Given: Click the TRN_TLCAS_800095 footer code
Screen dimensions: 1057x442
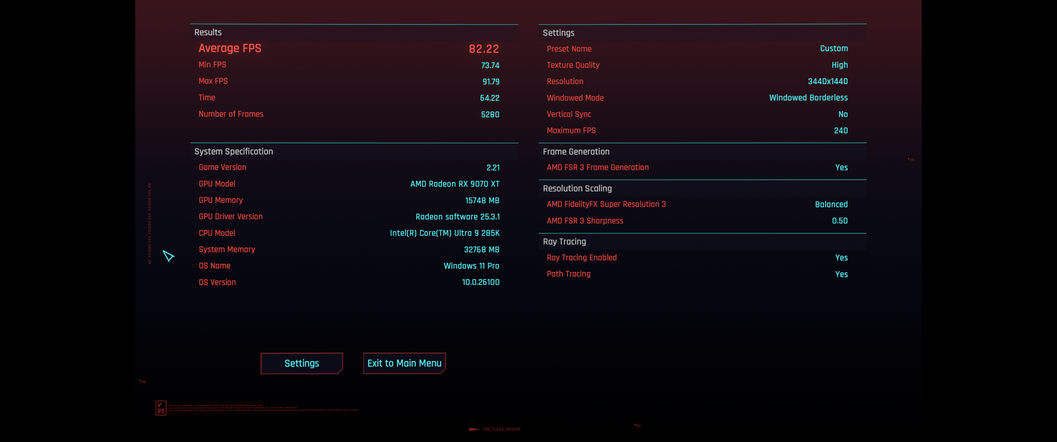Looking at the screenshot, I should coord(501,429).
